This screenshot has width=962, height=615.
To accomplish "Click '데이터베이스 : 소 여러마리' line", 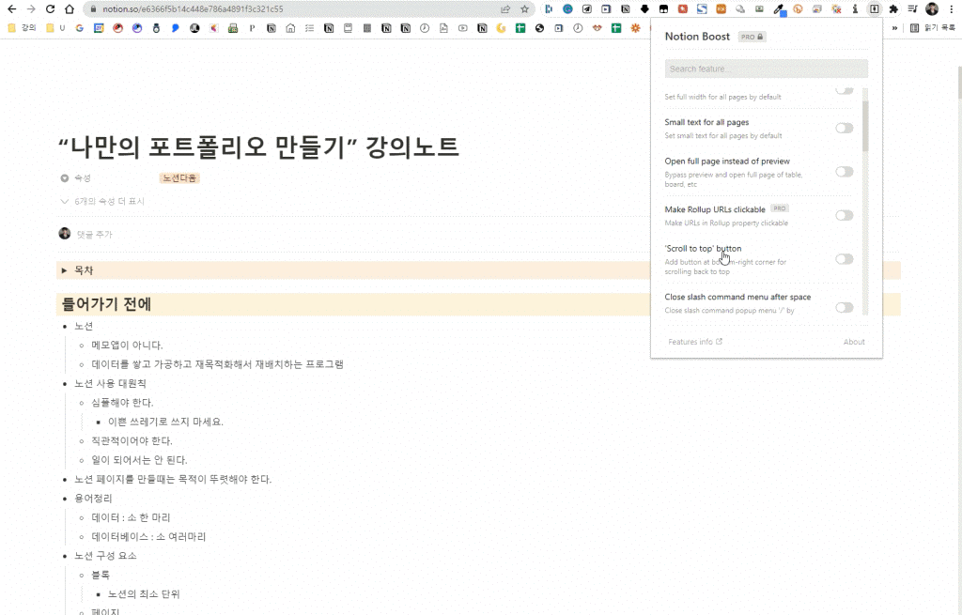I will coord(148,536).
